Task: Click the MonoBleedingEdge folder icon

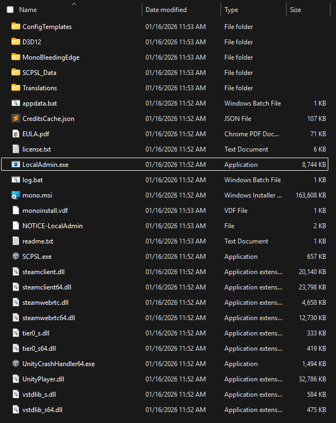Action: click(16, 57)
